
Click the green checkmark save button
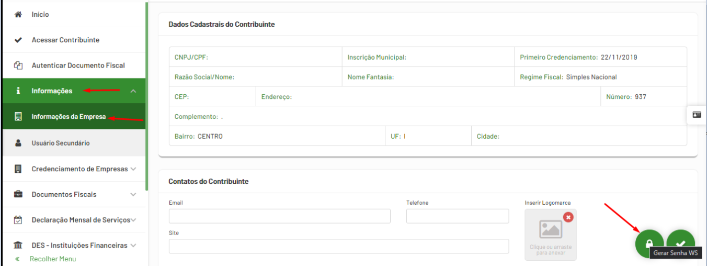(681, 244)
